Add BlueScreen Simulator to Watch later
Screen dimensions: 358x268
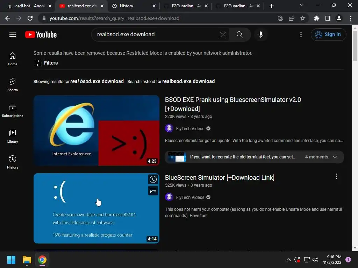point(153,179)
